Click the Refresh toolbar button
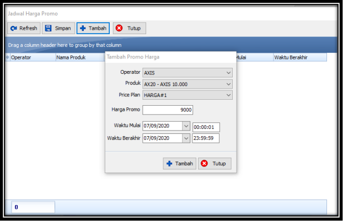This screenshot has height=221, width=343. 24,28
